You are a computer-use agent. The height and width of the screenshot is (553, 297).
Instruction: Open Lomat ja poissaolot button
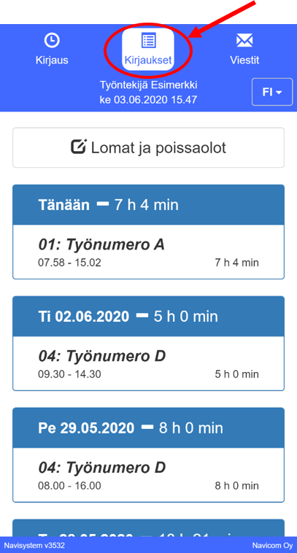click(x=149, y=147)
